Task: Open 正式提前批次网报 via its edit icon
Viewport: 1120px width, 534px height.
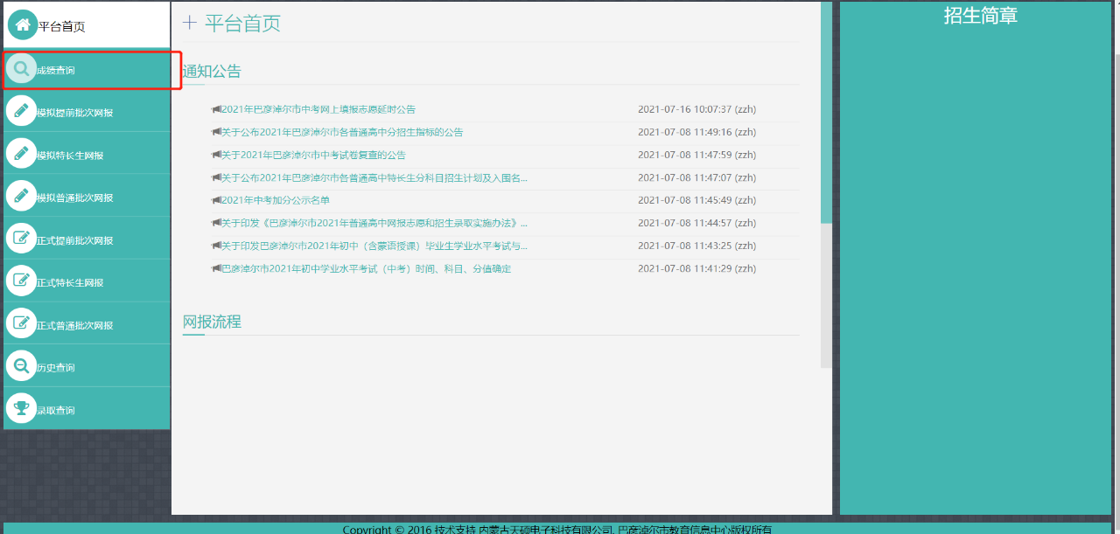Action: pyautogui.click(x=21, y=239)
